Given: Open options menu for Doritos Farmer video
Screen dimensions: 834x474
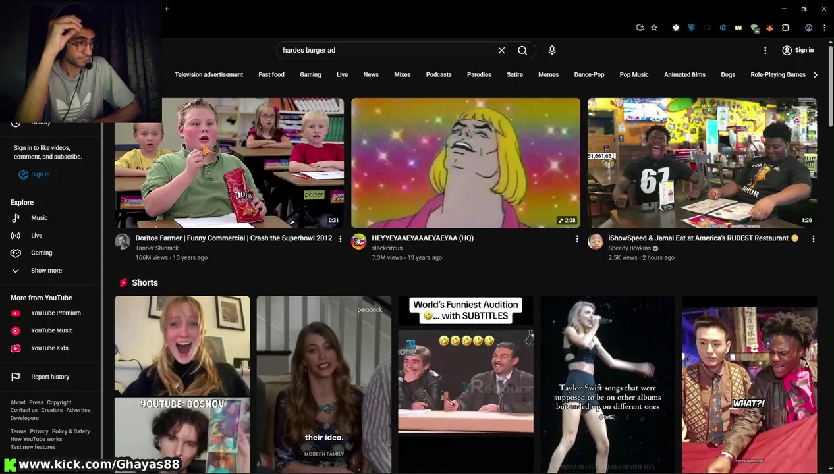Looking at the screenshot, I should click(x=341, y=239).
